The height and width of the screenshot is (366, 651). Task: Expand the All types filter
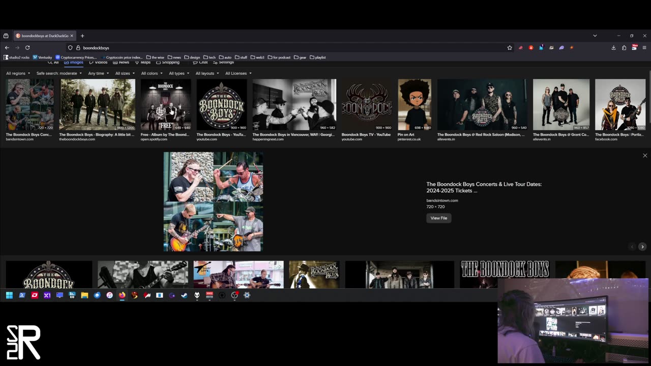point(179,73)
